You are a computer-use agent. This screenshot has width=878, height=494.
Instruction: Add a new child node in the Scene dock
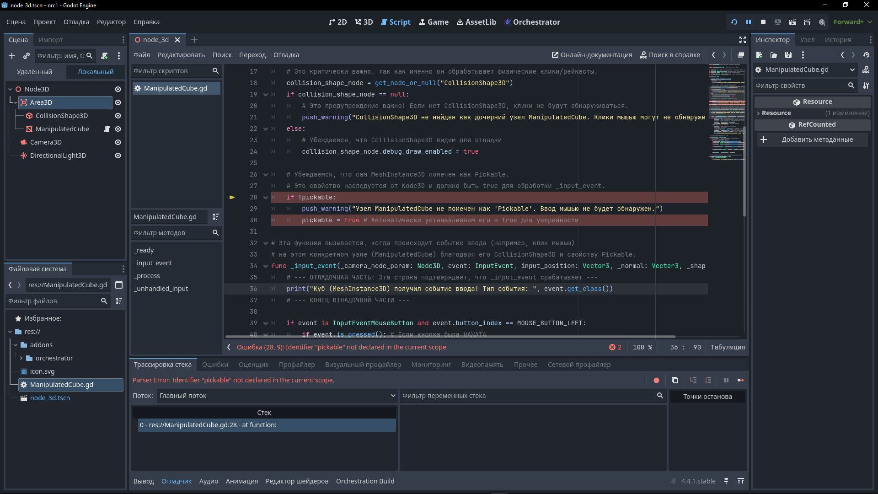[12, 56]
